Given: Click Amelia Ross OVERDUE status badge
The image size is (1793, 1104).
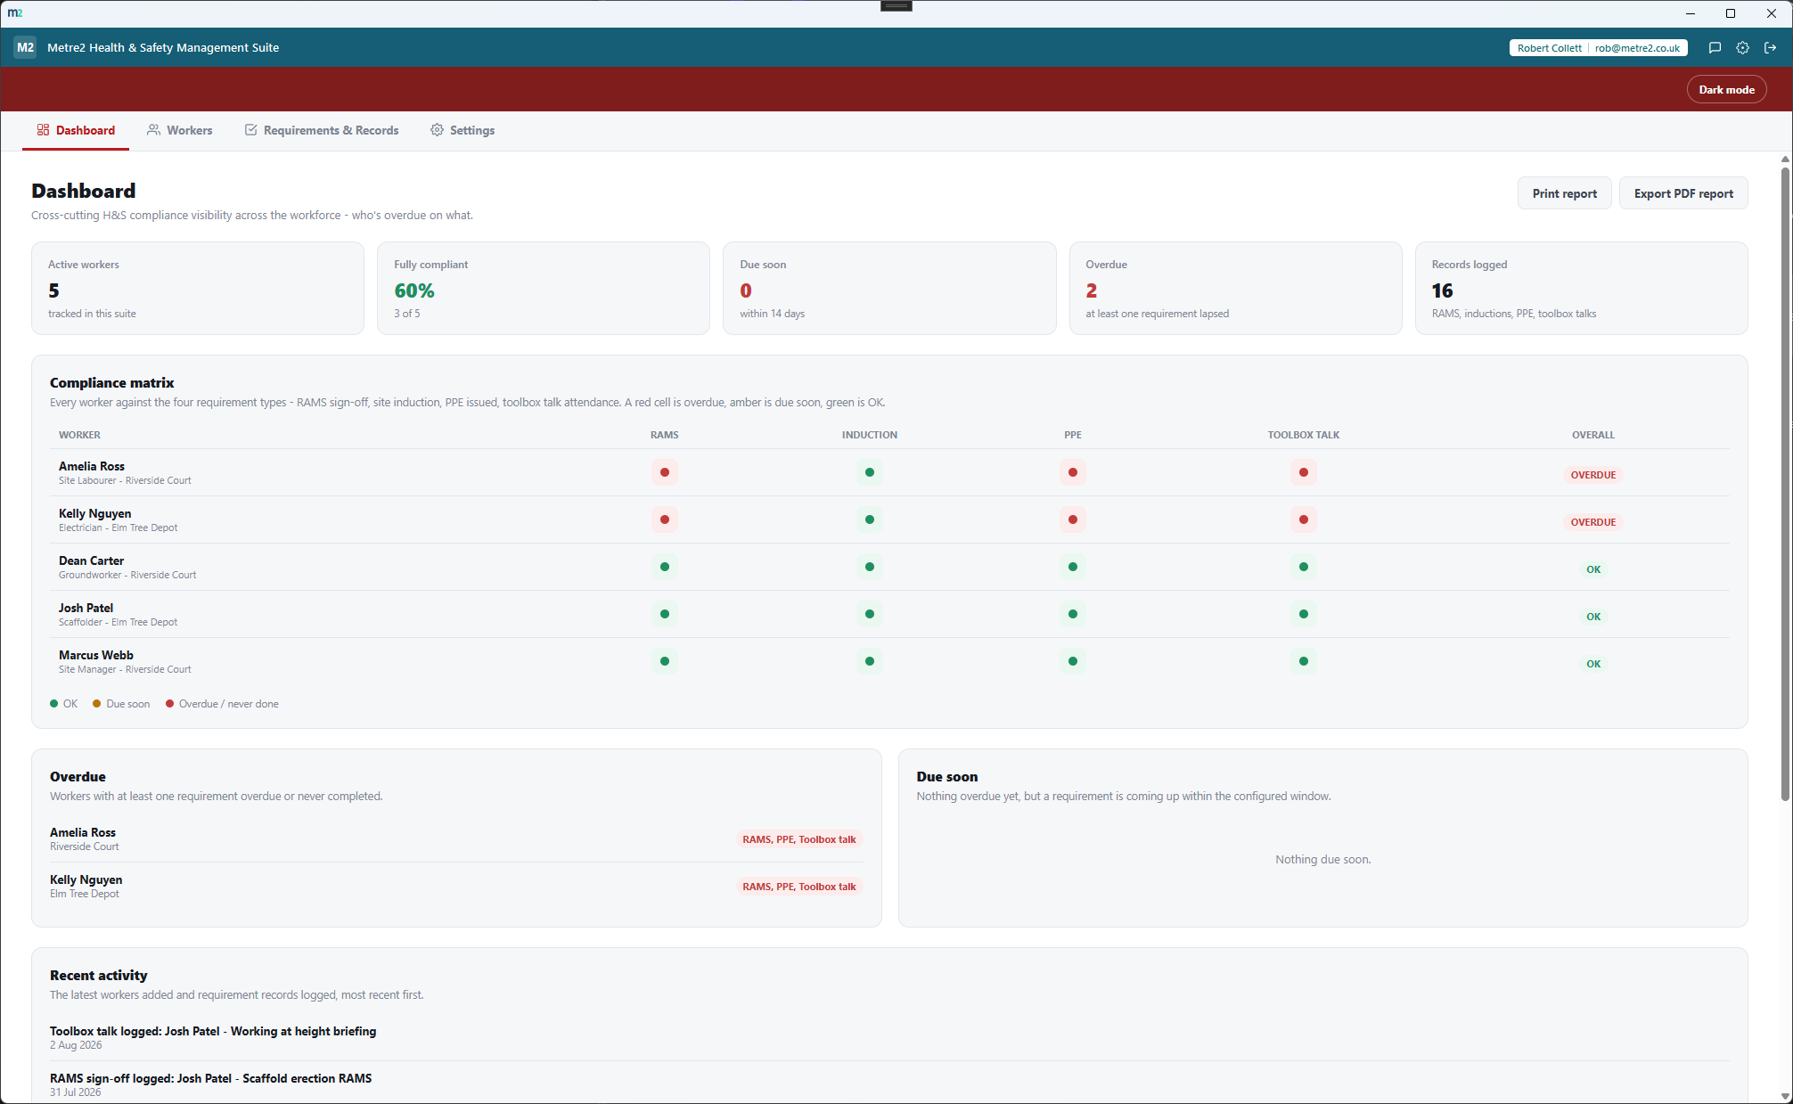Looking at the screenshot, I should pos(1592,475).
